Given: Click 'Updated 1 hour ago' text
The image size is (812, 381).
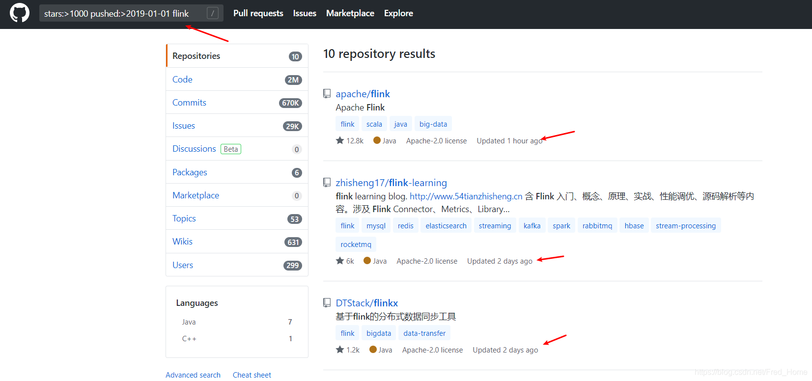Looking at the screenshot, I should (509, 140).
